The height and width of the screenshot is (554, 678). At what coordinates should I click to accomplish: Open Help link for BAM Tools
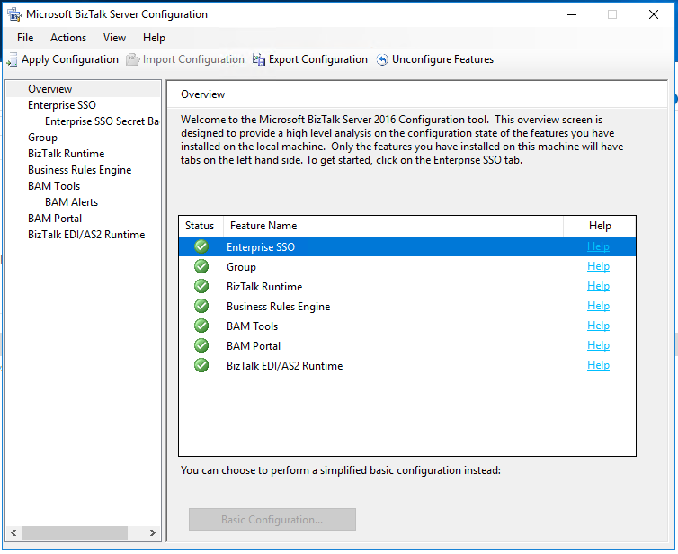(x=599, y=326)
